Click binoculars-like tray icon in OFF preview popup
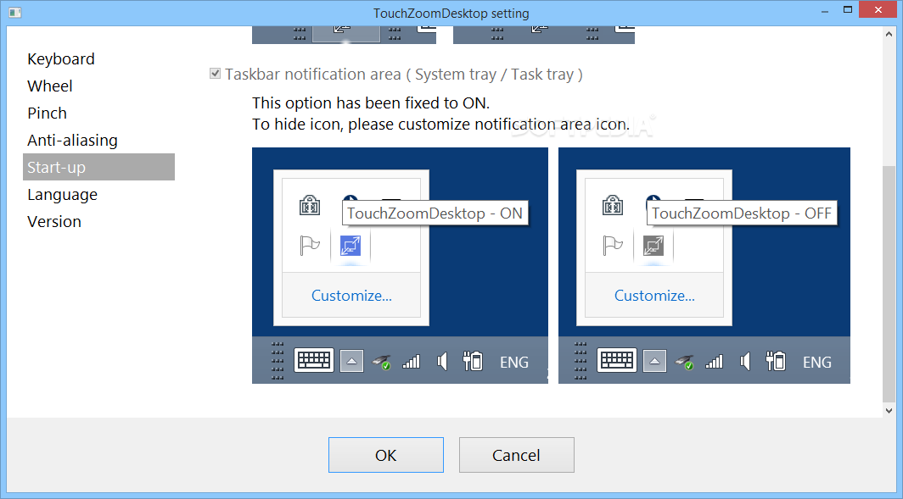The height and width of the screenshot is (499, 903). [613, 205]
